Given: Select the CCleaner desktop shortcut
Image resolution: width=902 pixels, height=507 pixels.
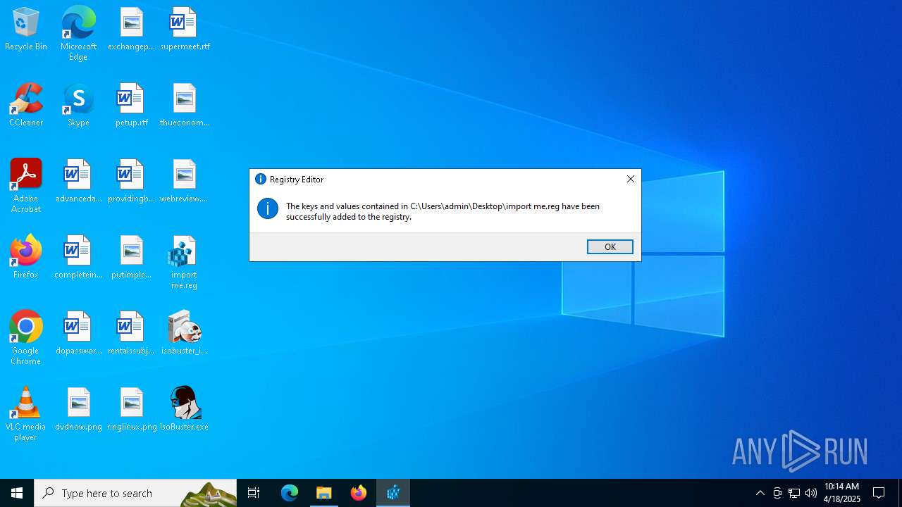Looking at the screenshot, I should [x=26, y=106].
